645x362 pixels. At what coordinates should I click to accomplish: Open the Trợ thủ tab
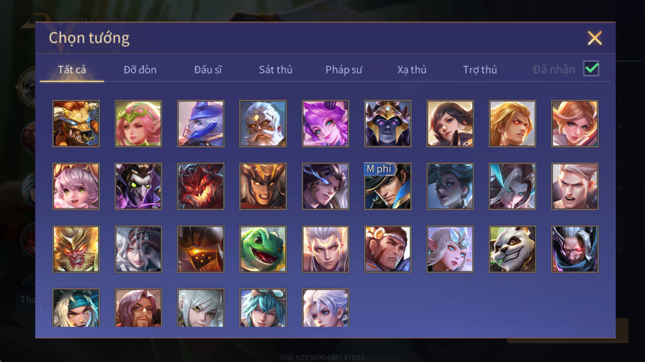click(x=480, y=70)
